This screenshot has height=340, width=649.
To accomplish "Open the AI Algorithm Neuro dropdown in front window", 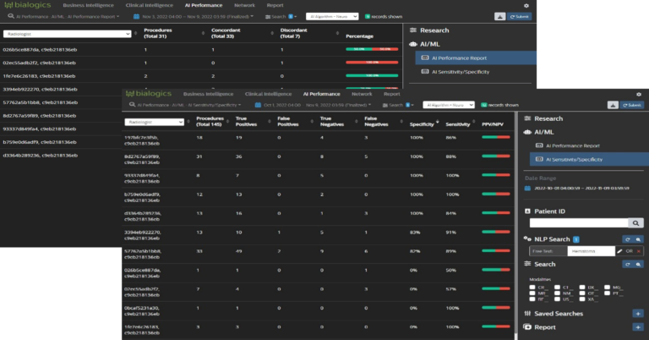I will point(448,105).
